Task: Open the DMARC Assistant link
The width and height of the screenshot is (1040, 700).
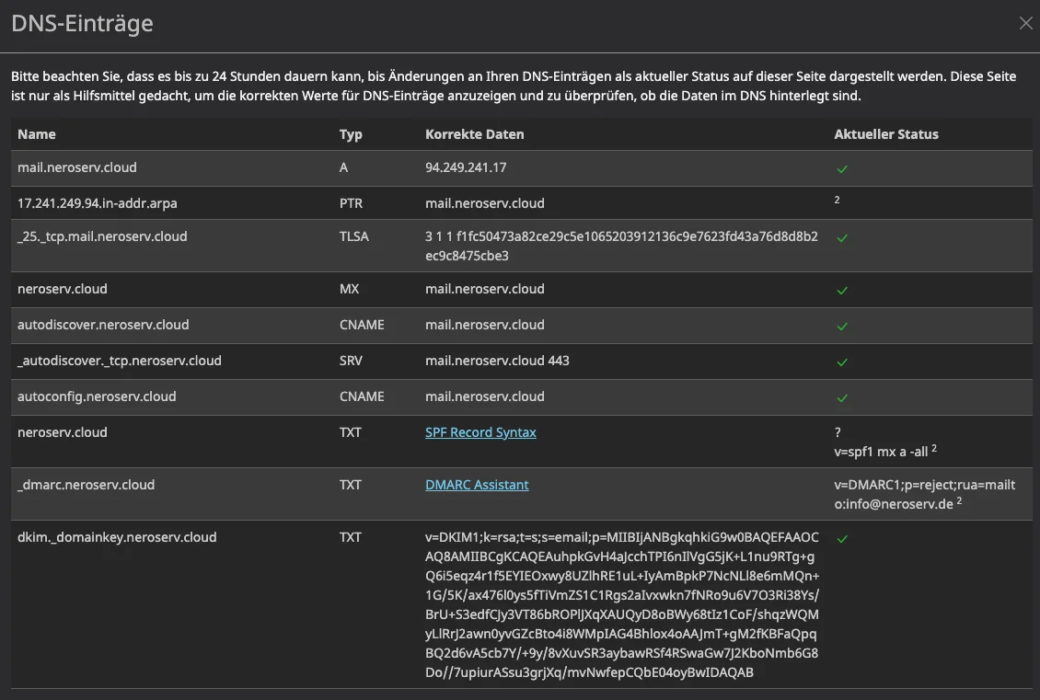Action: tap(477, 485)
